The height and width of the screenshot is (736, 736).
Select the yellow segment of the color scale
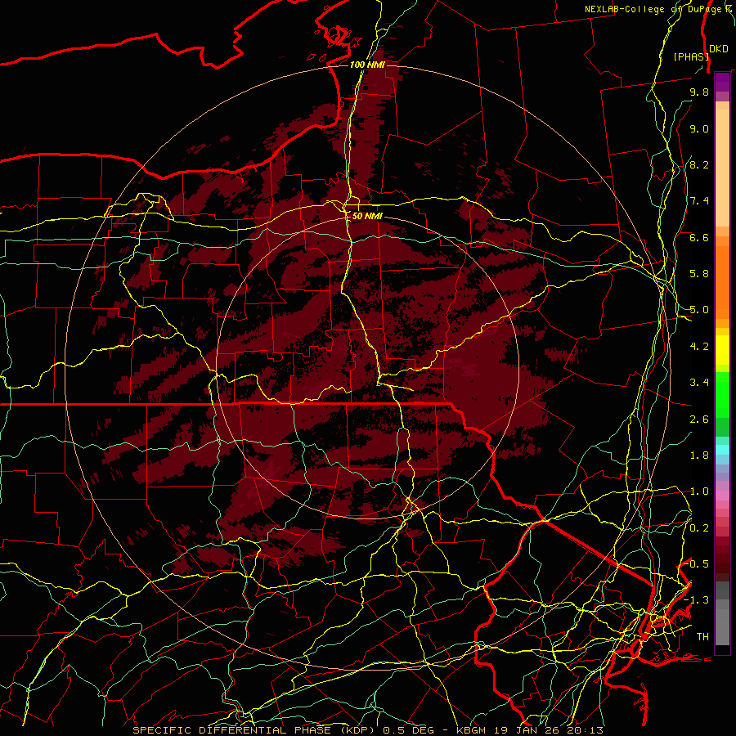(722, 350)
